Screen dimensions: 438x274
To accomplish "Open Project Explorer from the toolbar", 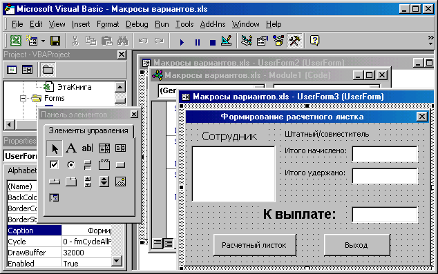I will pos(247,41).
